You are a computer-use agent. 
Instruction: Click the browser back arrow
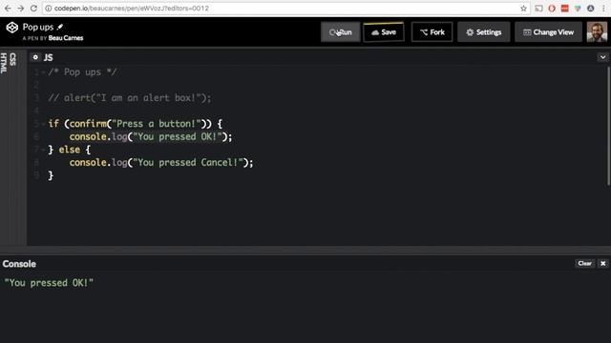click(8, 9)
